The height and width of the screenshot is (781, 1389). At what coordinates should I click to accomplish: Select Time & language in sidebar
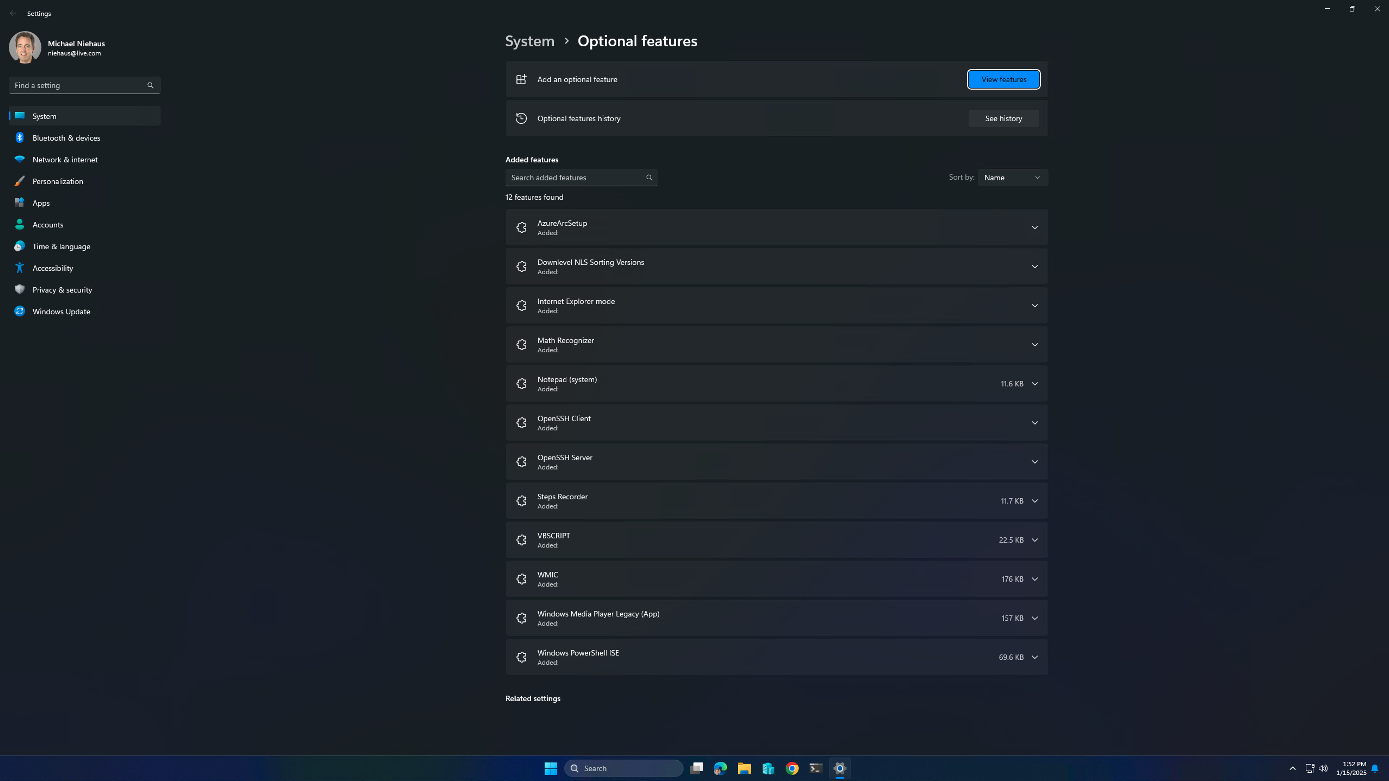pos(61,246)
